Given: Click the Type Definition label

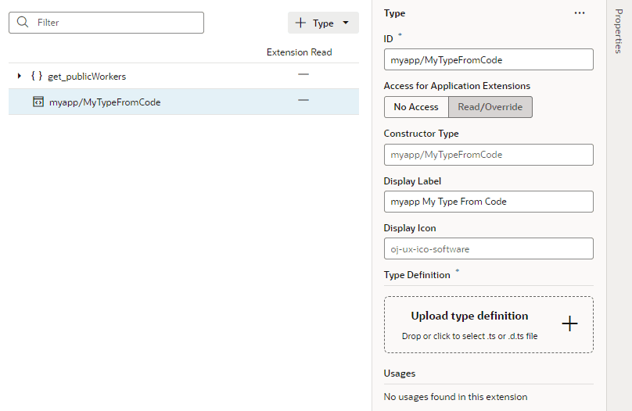Looking at the screenshot, I should click(417, 275).
